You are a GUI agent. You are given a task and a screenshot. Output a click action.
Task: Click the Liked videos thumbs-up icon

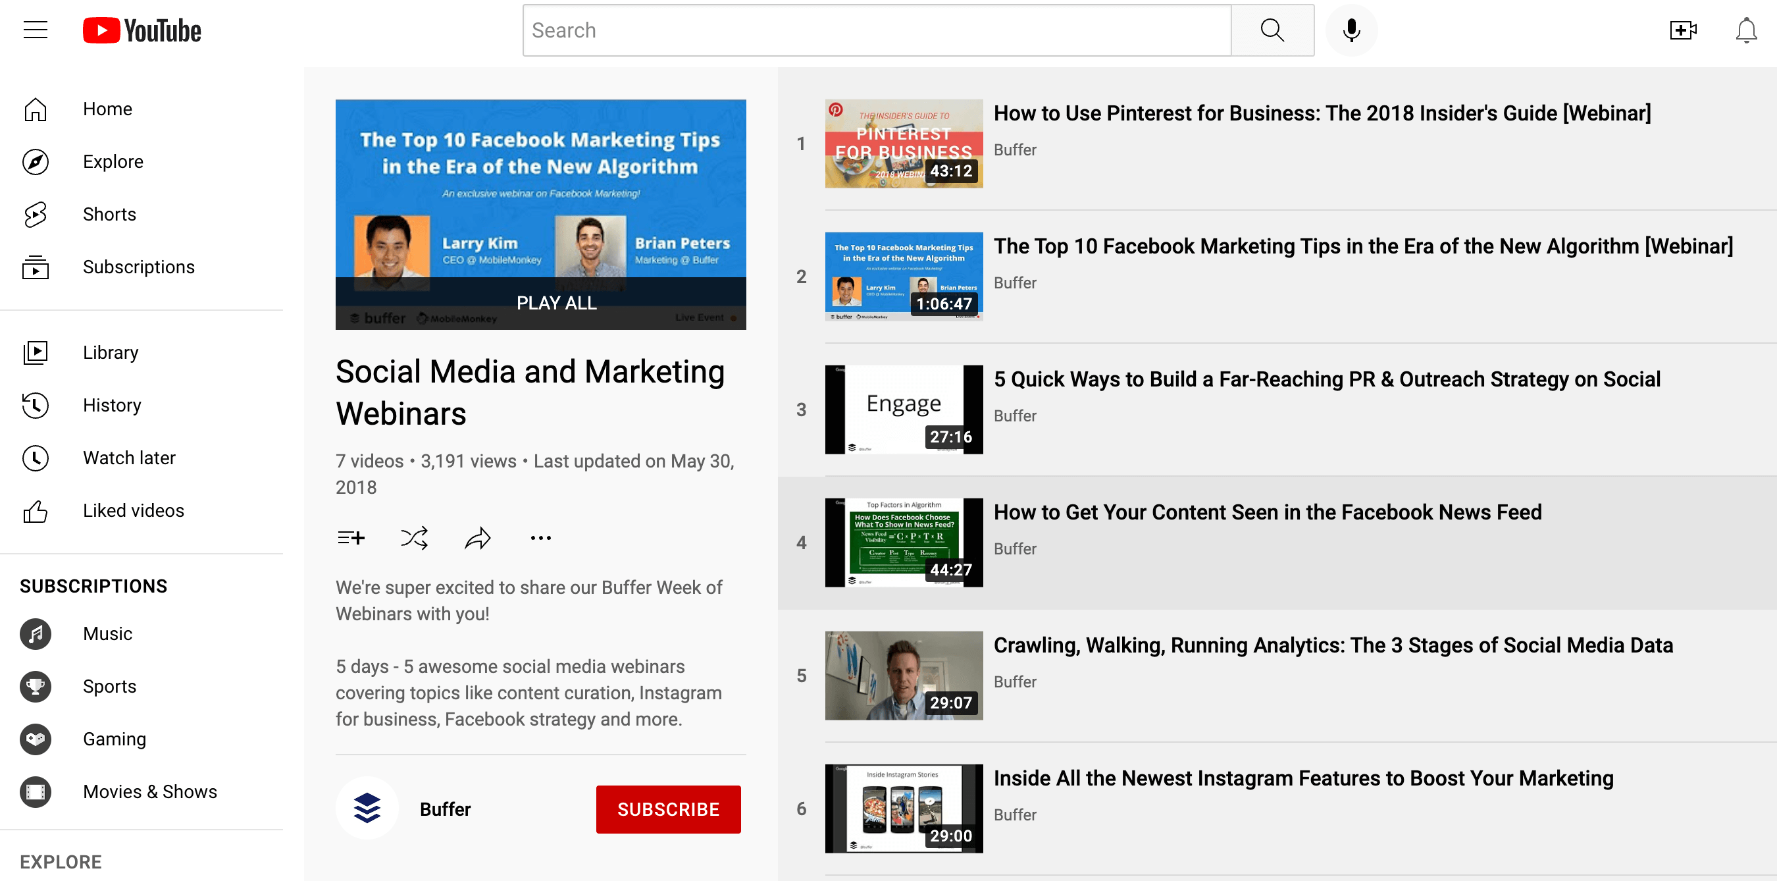35,510
